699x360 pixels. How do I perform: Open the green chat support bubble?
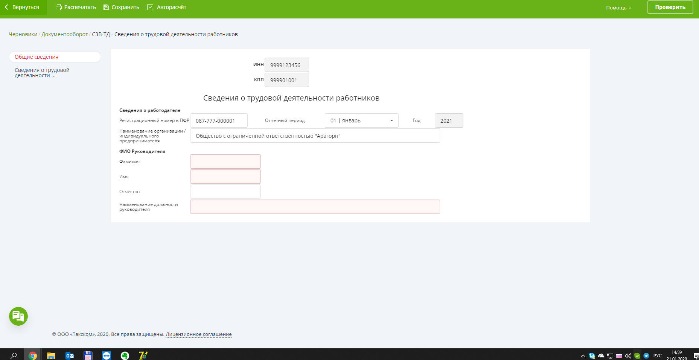(18, 316)
